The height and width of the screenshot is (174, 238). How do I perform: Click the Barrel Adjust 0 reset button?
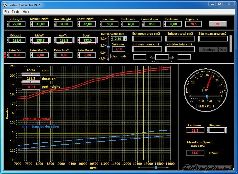click(x=126, y=39)
